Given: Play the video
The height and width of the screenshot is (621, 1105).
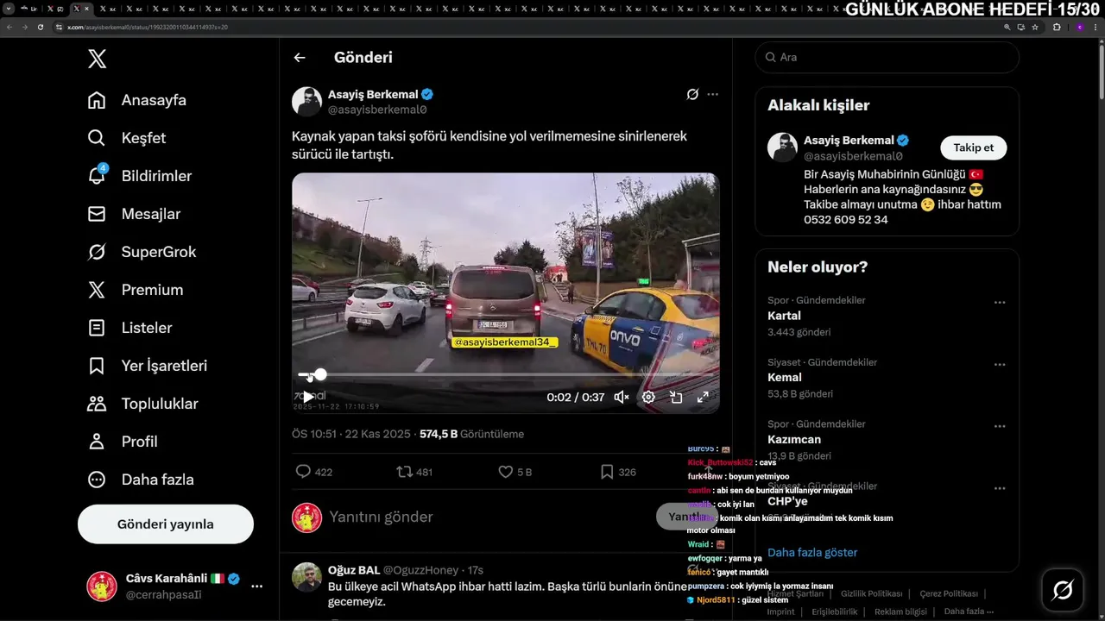Looking at the screenshot, I should tap(308, 397).
